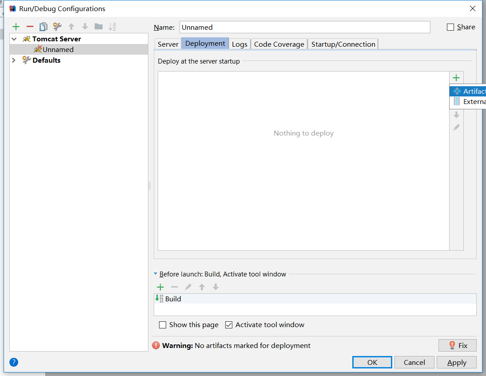Click the Fix button
The width and height of the screenshot is (486, 376).
click(x=457, y=345)
